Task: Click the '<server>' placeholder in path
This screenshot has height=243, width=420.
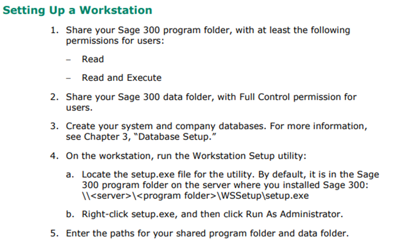Action: [x=111, y=196]
